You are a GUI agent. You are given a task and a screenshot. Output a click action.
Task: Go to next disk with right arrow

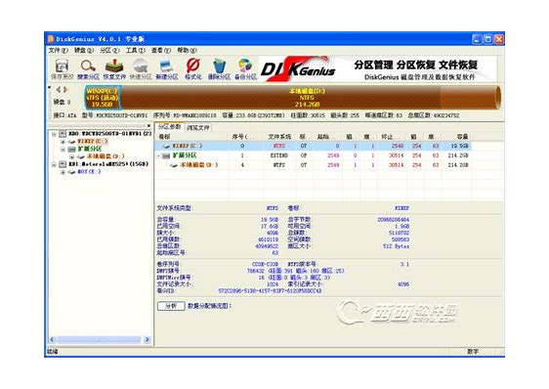pyautogui.click(x=65, y=90)
